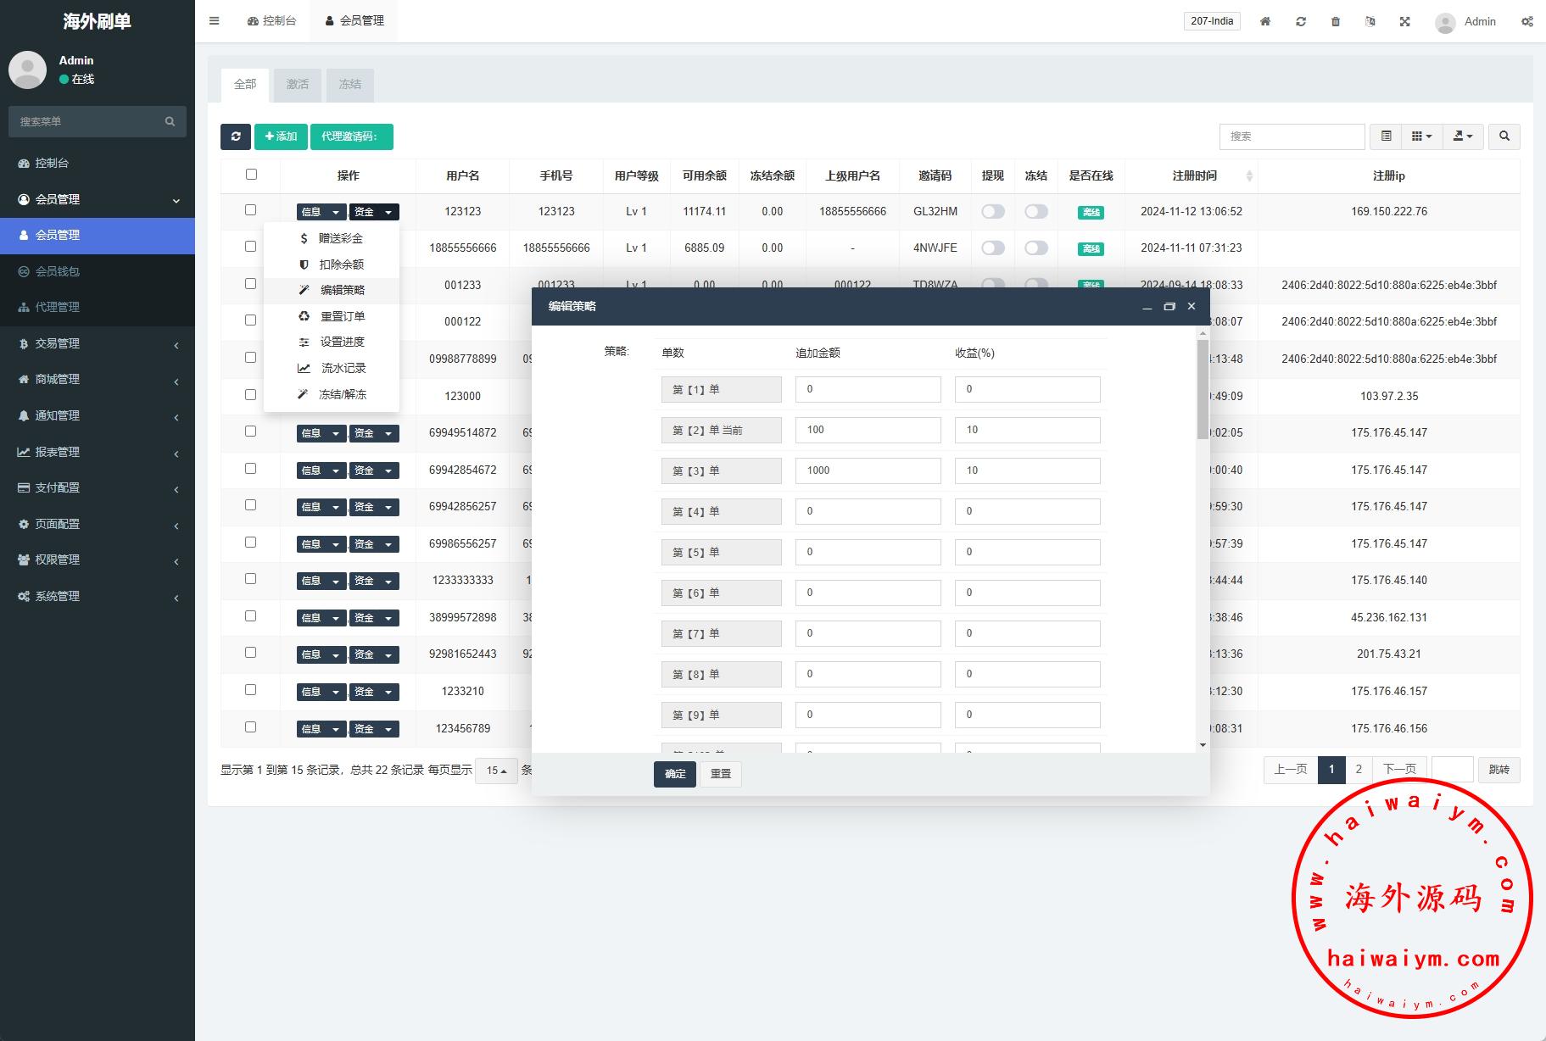Screen dimensions: 1546x1041
Task: Click the 追加金额 field for 第[3]单
Action: point(867,470)
